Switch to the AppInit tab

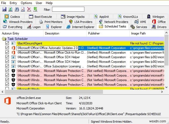tap(101, 17)
